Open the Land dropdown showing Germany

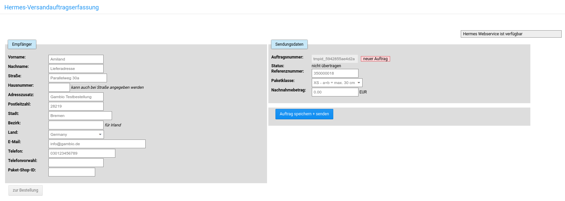pos(76,134)
